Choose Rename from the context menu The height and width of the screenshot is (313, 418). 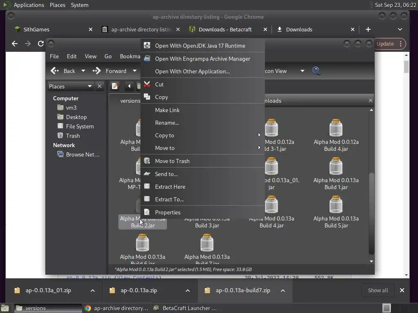(202, 123)
